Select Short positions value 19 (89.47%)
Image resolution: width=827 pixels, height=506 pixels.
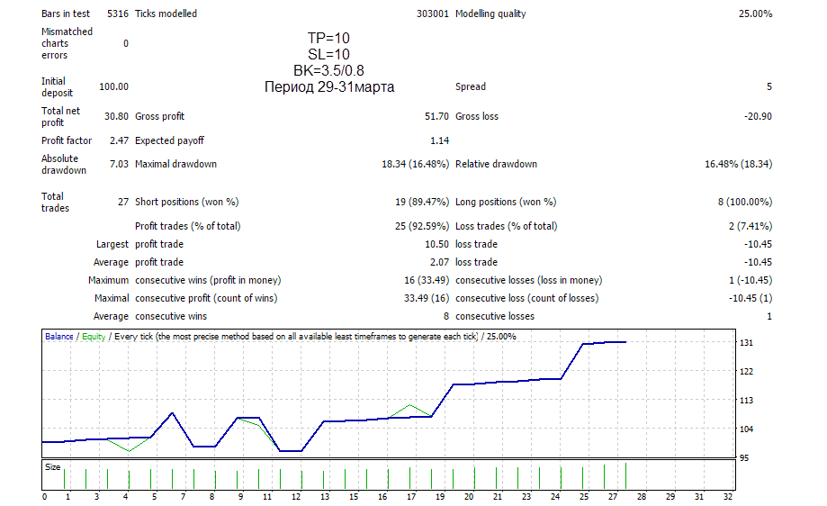click(x=422, y=202)
